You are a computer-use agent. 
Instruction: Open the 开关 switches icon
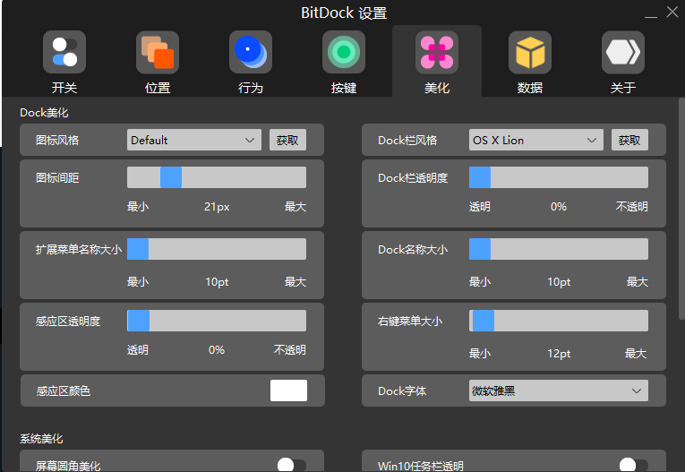64,52
